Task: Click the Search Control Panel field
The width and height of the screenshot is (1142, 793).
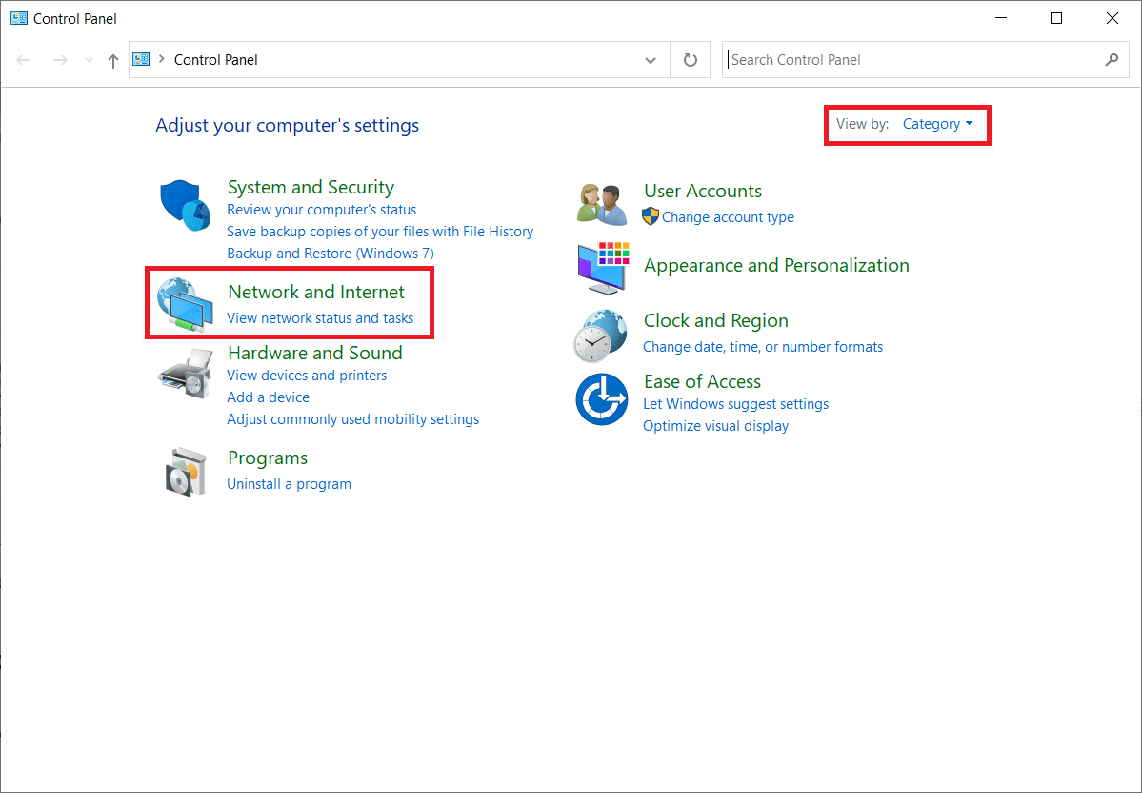Action: pyautogui.click(x=914, y=60)
